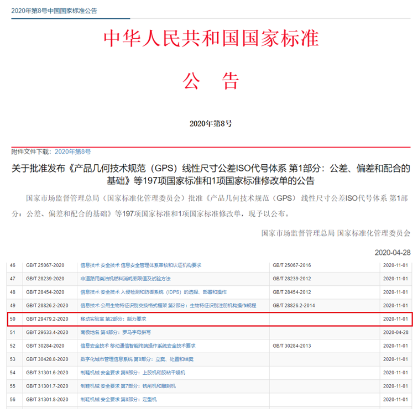
Task: Open the 2020年第8号 attachment download link
Action: coord(72,151)
